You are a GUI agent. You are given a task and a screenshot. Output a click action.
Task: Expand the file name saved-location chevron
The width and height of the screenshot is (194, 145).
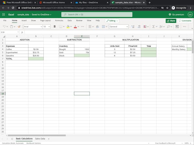[51, 15]
